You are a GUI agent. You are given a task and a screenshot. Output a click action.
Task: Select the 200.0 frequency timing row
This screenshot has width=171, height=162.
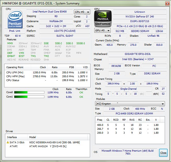pos(130,133)
